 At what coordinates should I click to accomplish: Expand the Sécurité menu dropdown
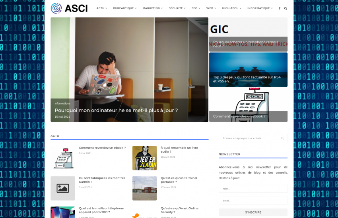(177, 8)
